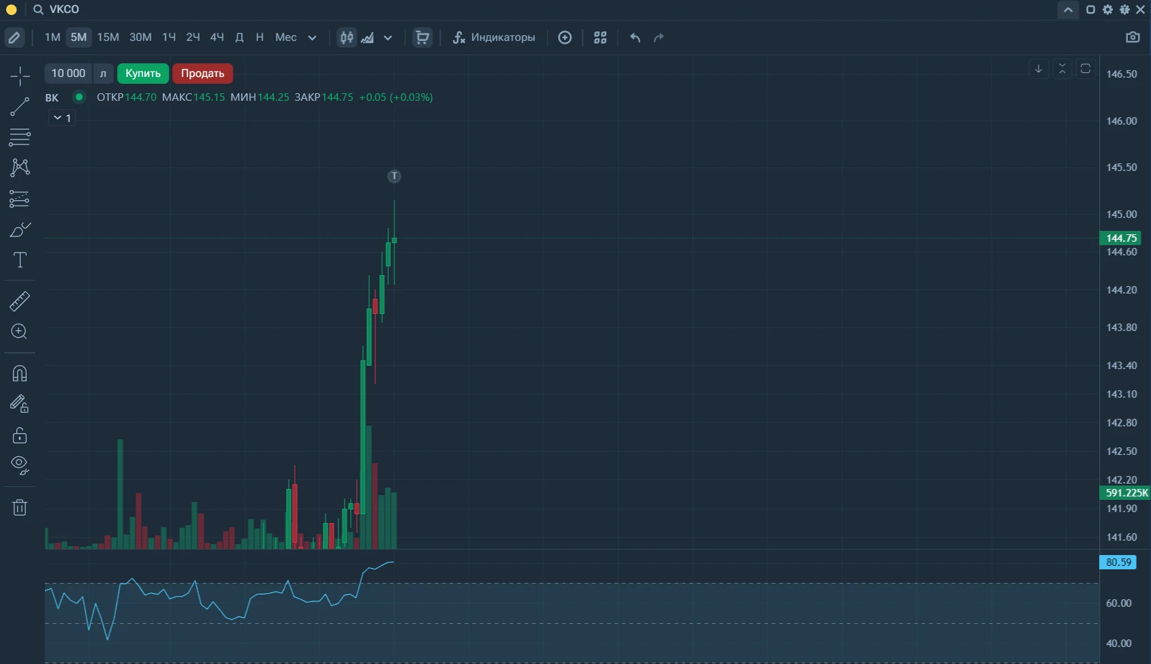The height and width of the screenshot is (664, 1151).
Task: Select the 30M timeframe
Action: [140, 37]
